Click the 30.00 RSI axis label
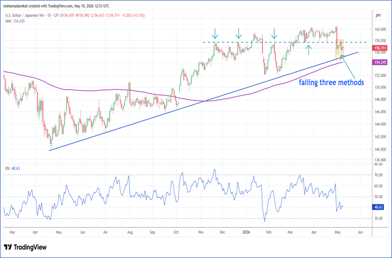 tap(378, 218)
